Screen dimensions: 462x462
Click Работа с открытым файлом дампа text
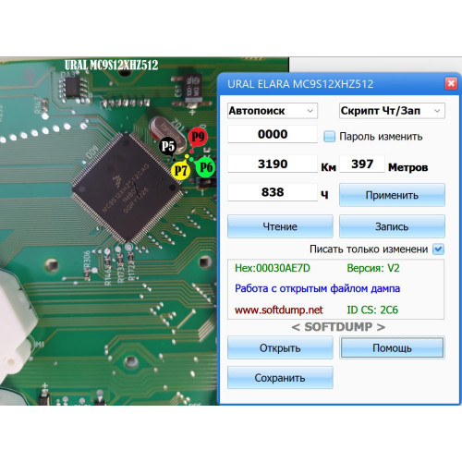pyautogui.click(x=317, y=288)
